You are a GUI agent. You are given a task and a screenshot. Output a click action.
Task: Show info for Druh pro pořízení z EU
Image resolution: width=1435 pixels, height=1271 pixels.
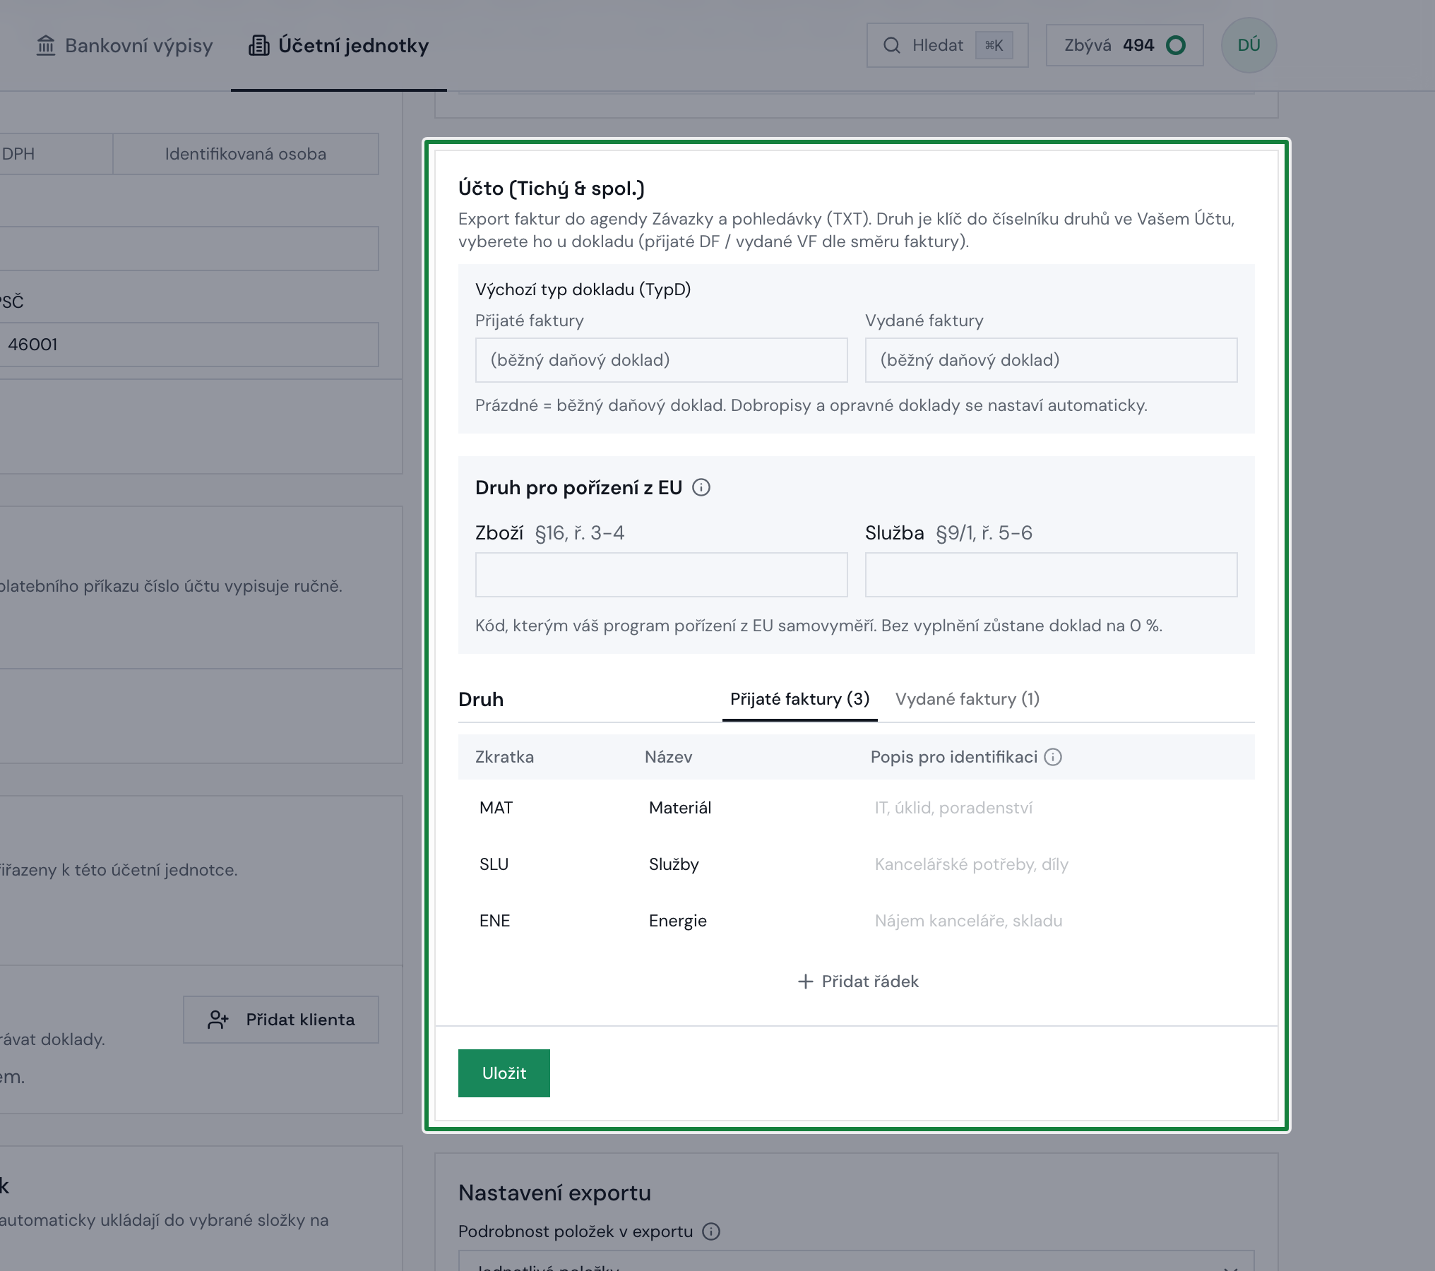(x=701, y=487)
